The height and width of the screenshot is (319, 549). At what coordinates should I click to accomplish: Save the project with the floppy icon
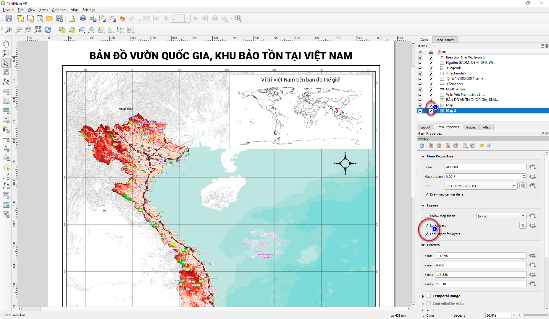click(x=9, y=19)
